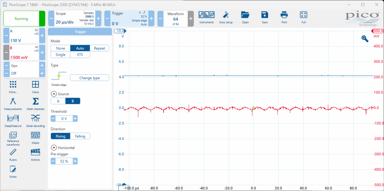Viewport: 384px width, 191px height.
Task: Set trigger mode to Single
Action: pos(60,55)
